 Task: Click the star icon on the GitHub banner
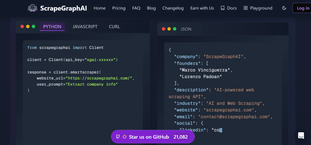(124, 137)
